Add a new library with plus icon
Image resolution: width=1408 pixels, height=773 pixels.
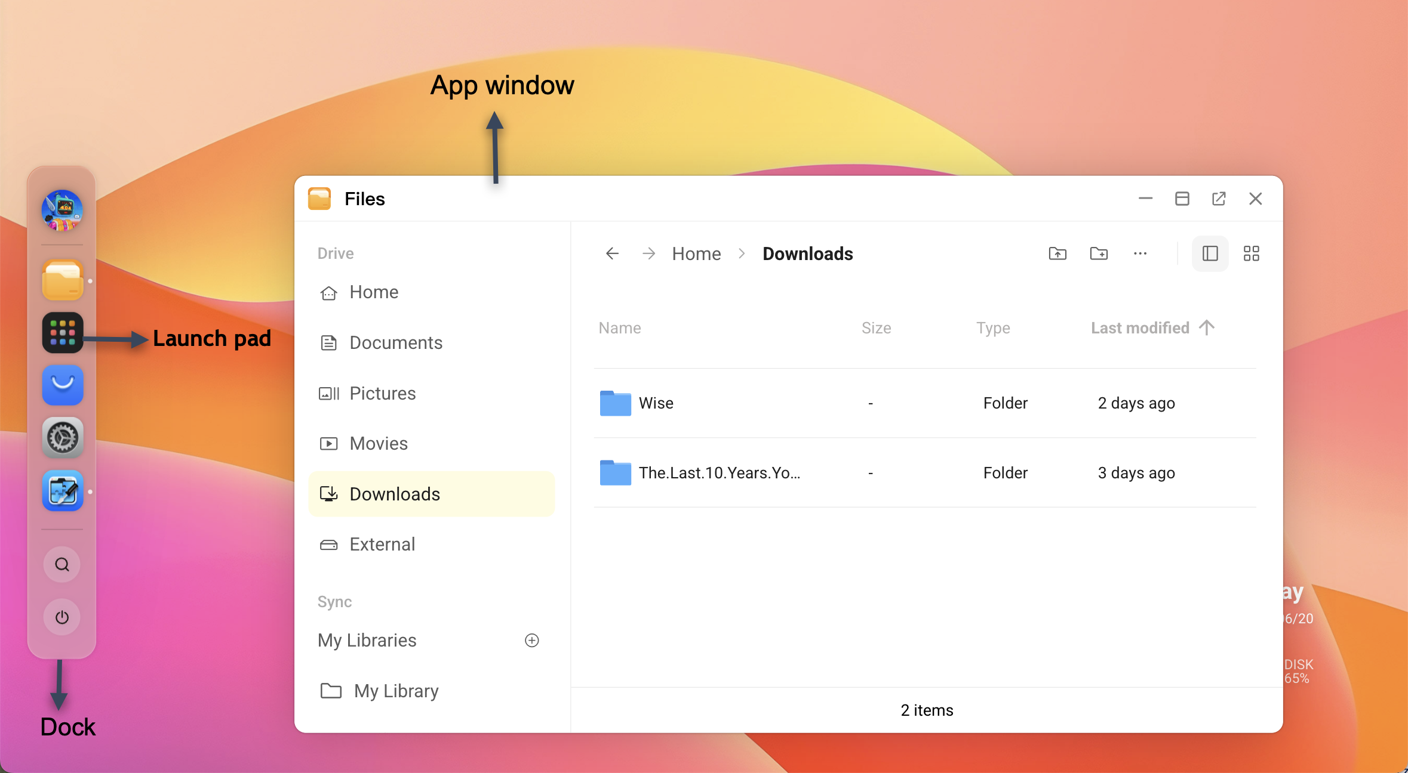click(532, 640)
